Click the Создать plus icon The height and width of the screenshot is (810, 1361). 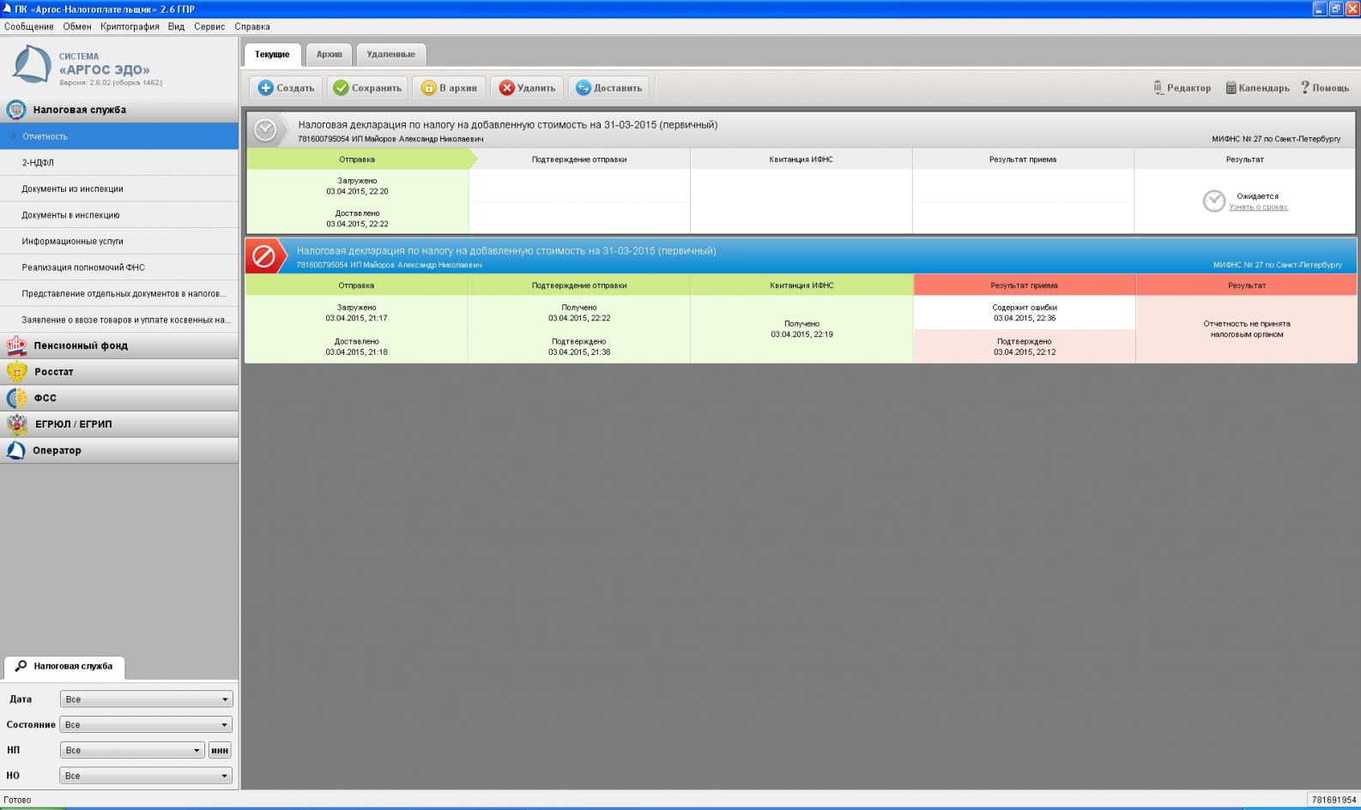coord(266,87)
